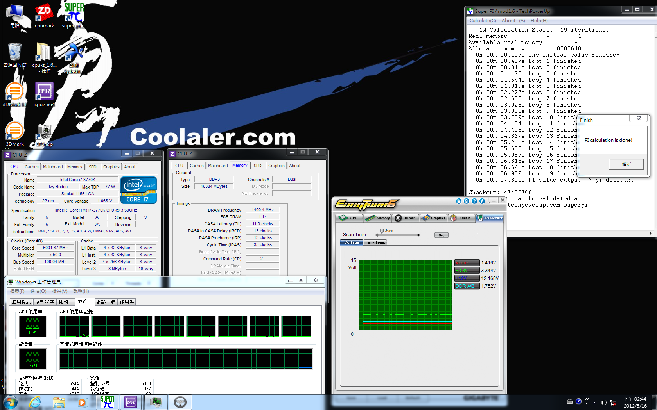Click Internet Explorer in the taskbar
Screen dimensions: 657x410
point(35,402)
